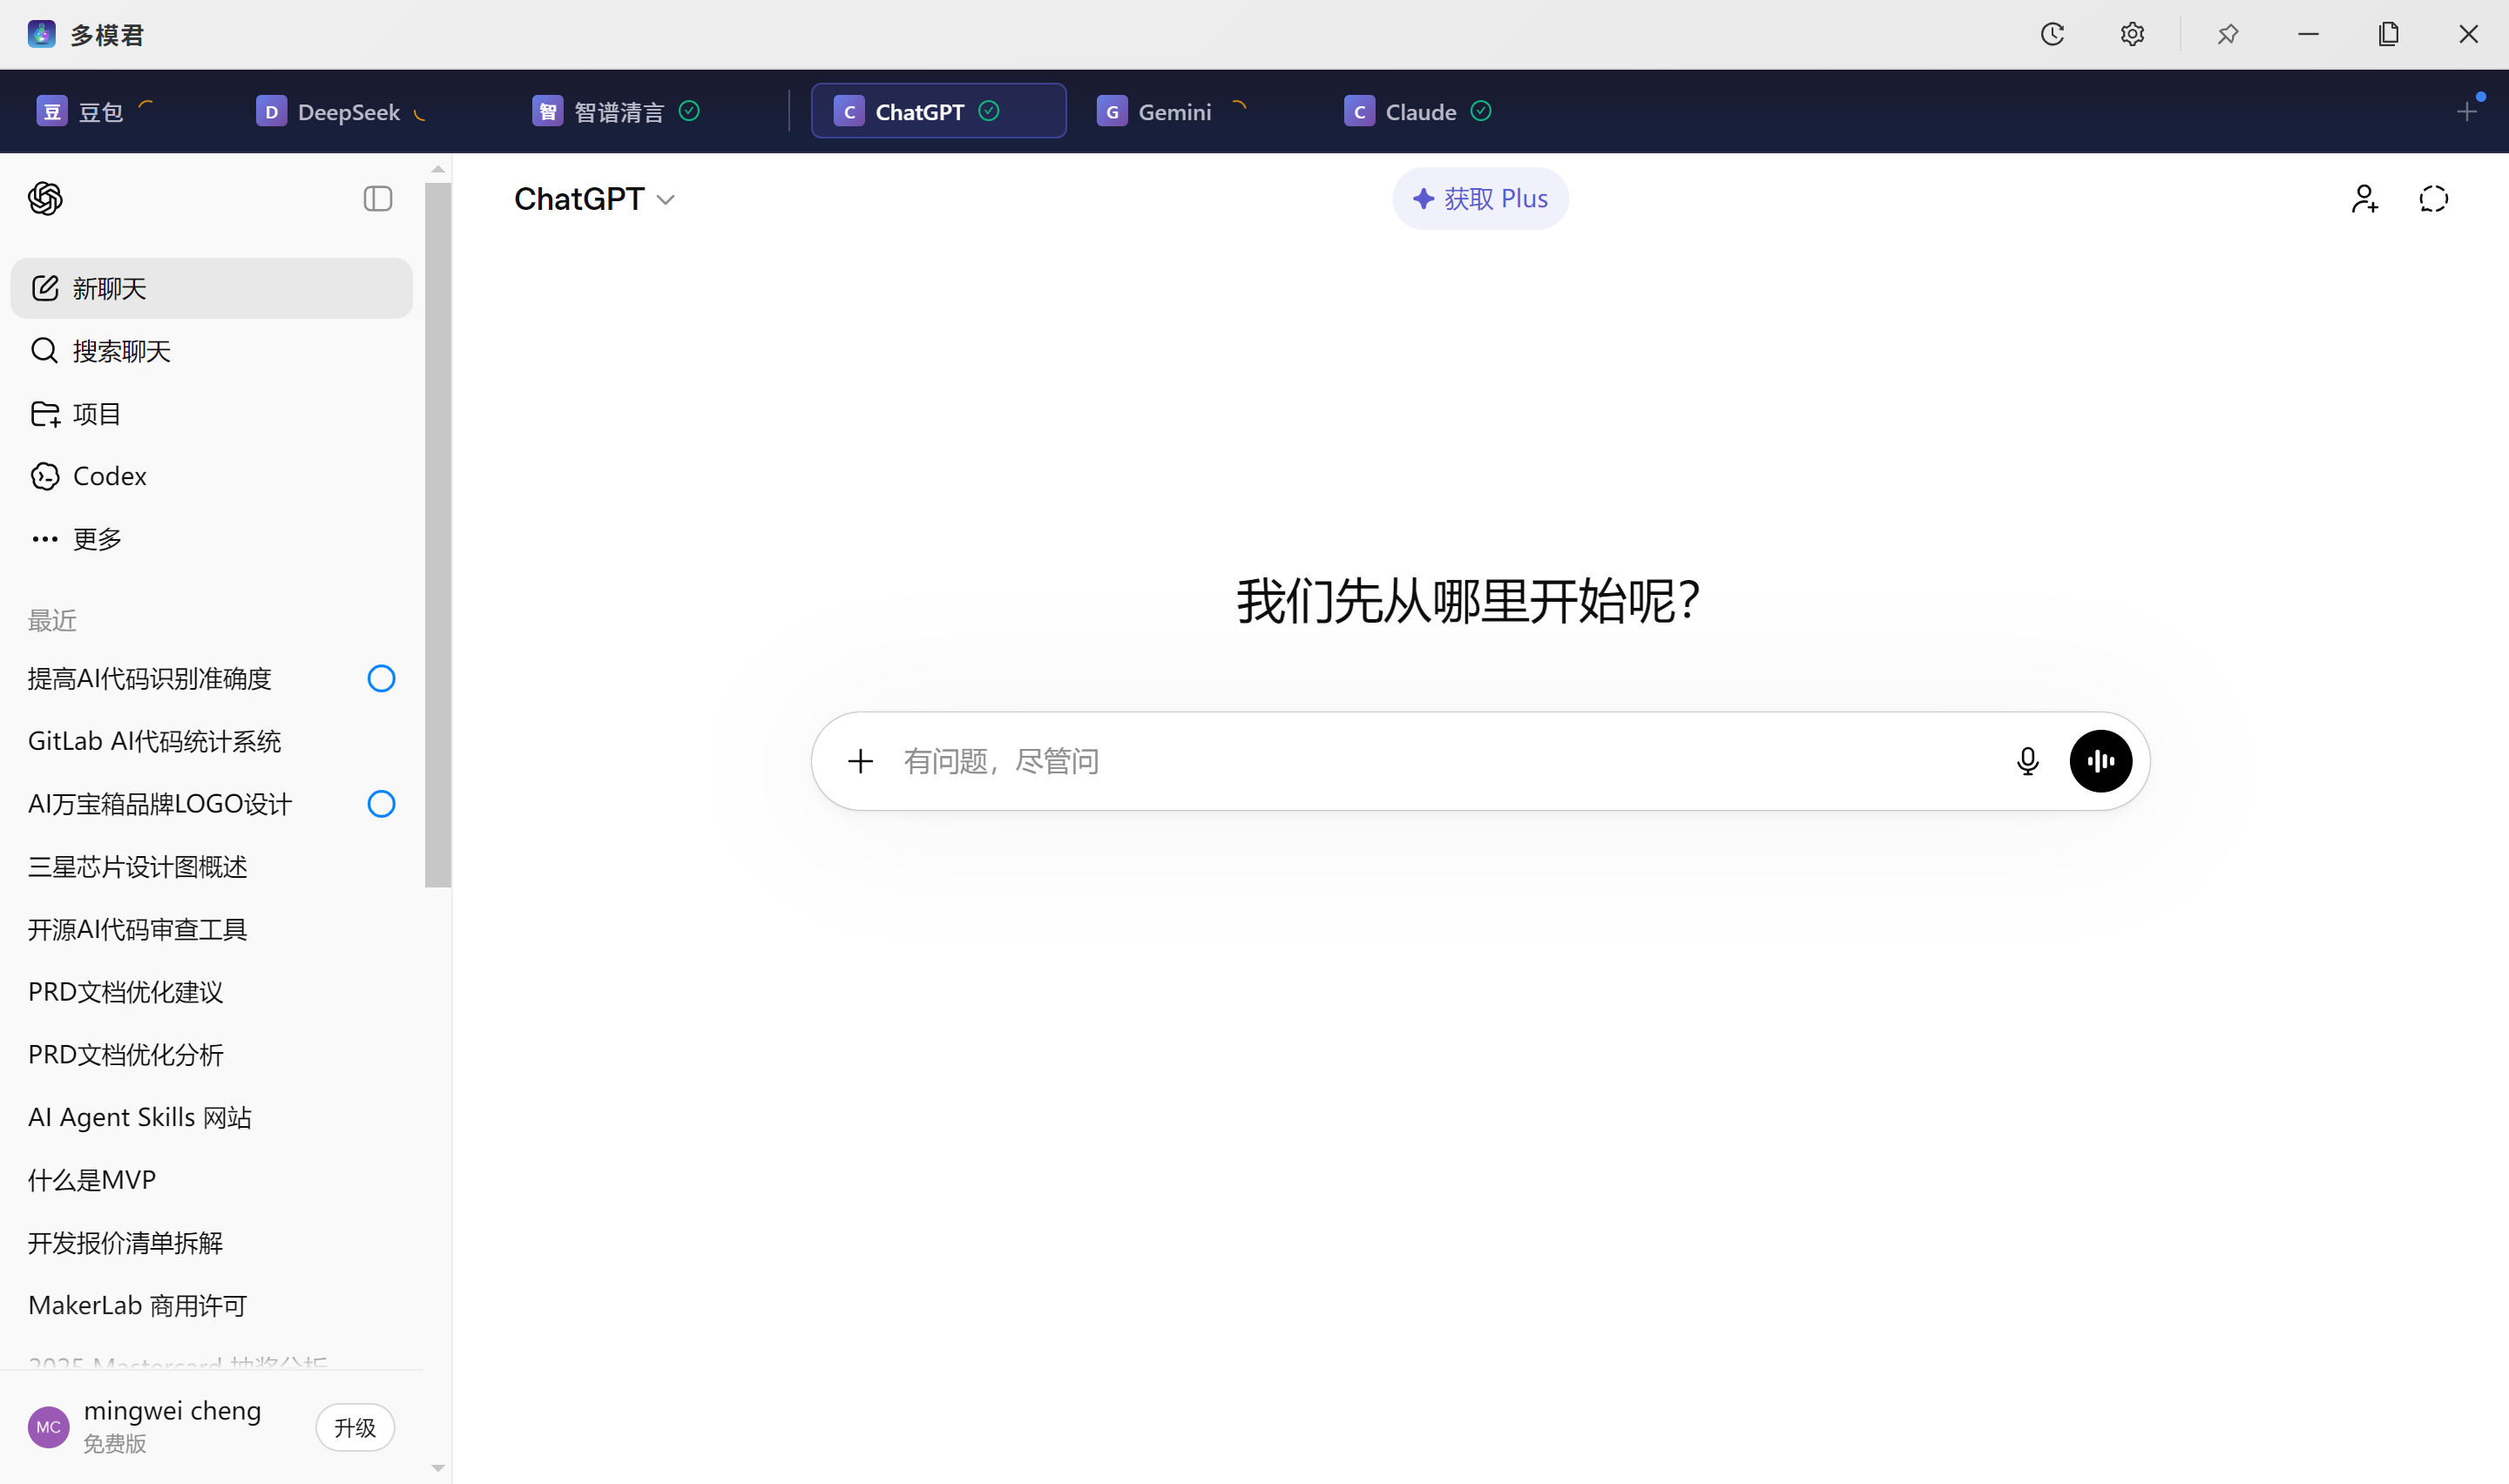Open Codex from sidebar label
Image resolution: width=2509 pixels, height=1484 pixels.
pos(109,476)
